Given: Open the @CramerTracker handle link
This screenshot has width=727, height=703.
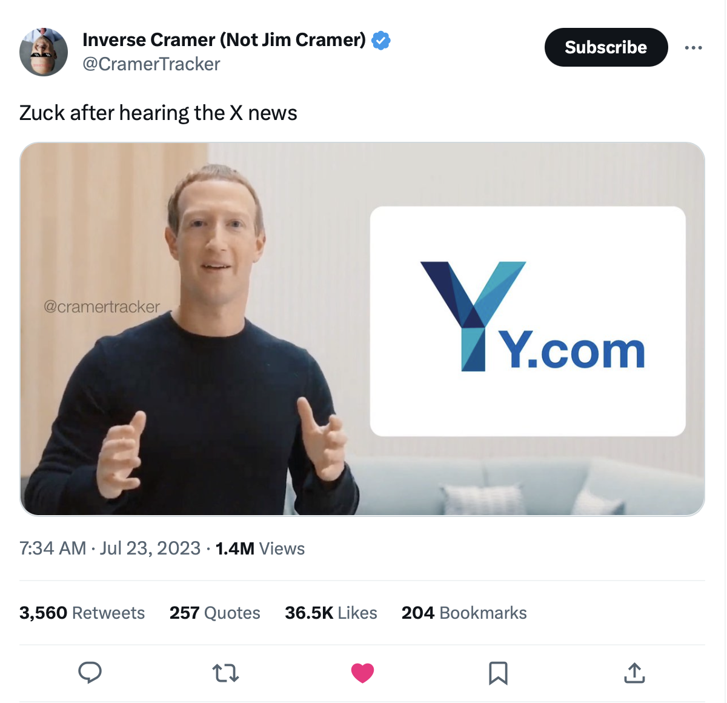Looking at the screenshot, I should coord(151,64).
